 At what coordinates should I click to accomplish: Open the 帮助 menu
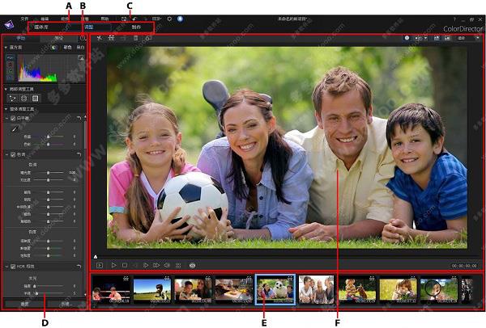(x=104, y=19)
